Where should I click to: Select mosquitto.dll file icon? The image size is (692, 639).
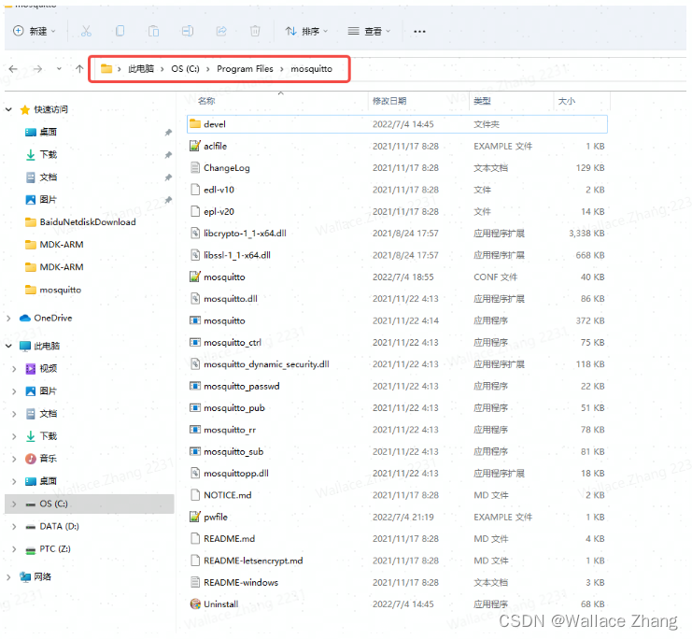(195, 299)
